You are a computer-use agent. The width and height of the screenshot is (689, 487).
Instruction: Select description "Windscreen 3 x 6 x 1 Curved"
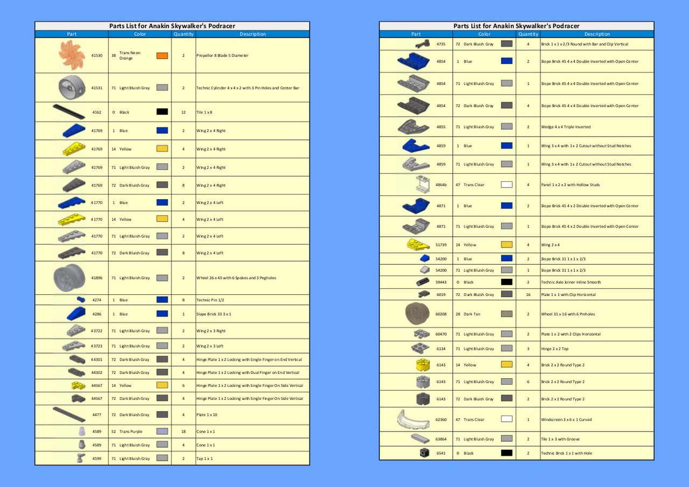(566, 420)
